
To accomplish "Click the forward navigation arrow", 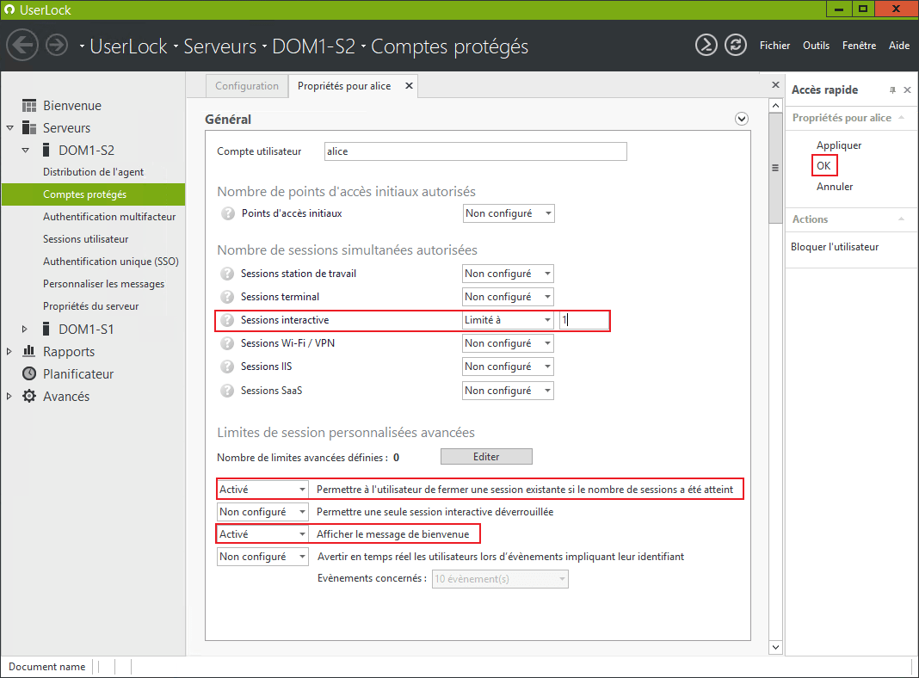I will tap(57, 45).
